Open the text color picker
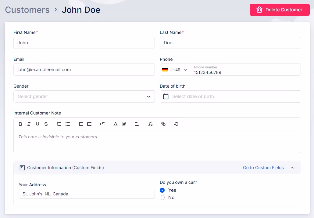This screenshot has height=218, width=314. click(115, 124)
